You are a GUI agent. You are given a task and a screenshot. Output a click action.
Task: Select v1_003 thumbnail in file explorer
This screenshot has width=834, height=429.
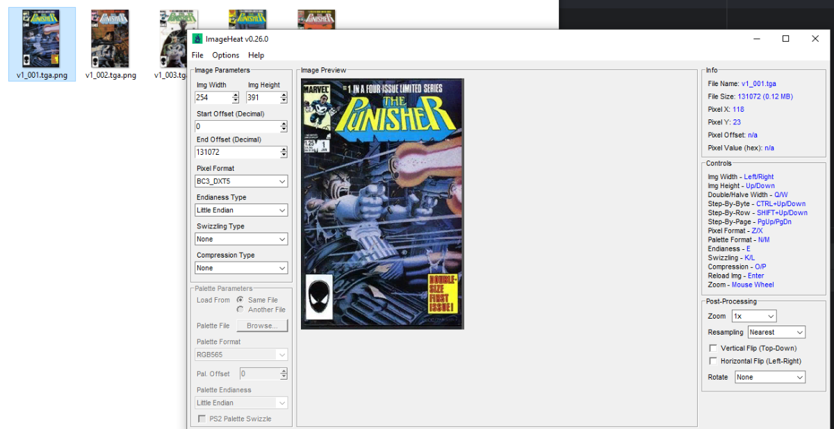pos(172,44)
